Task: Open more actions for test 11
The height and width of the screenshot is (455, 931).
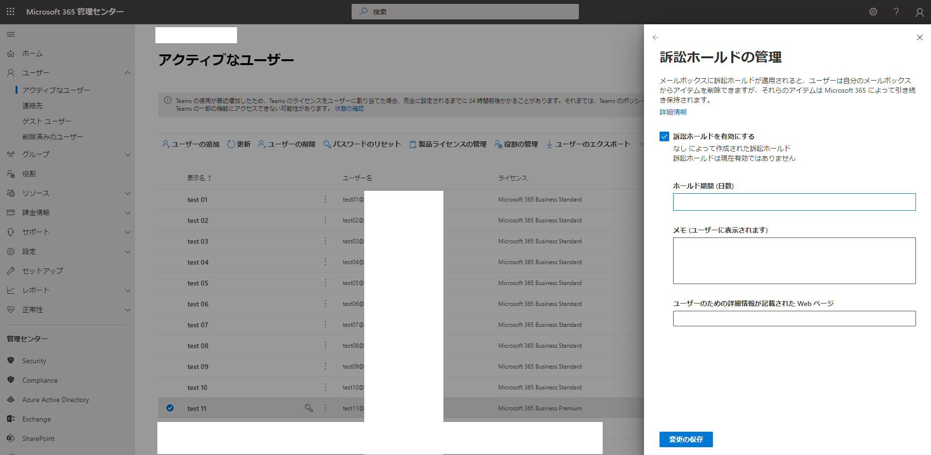Action: click(325, 408)
